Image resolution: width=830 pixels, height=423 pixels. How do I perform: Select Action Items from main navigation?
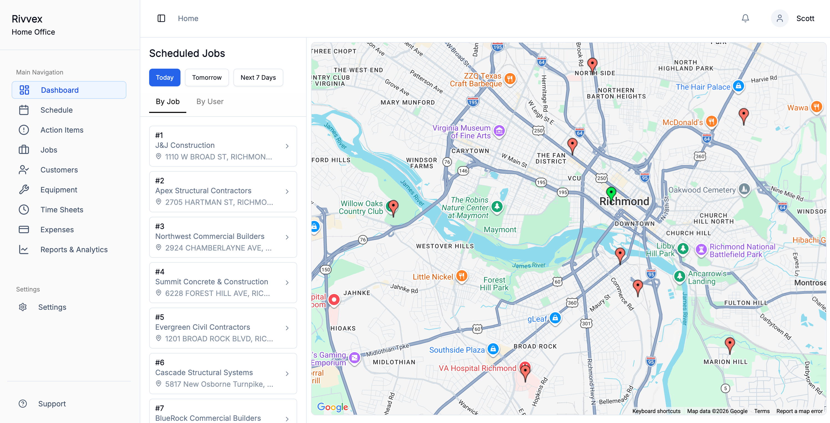[x=62, y=130]
